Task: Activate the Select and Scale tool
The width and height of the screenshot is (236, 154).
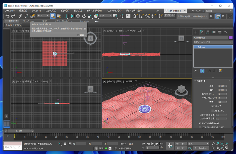Action: [x=90, y=16]
